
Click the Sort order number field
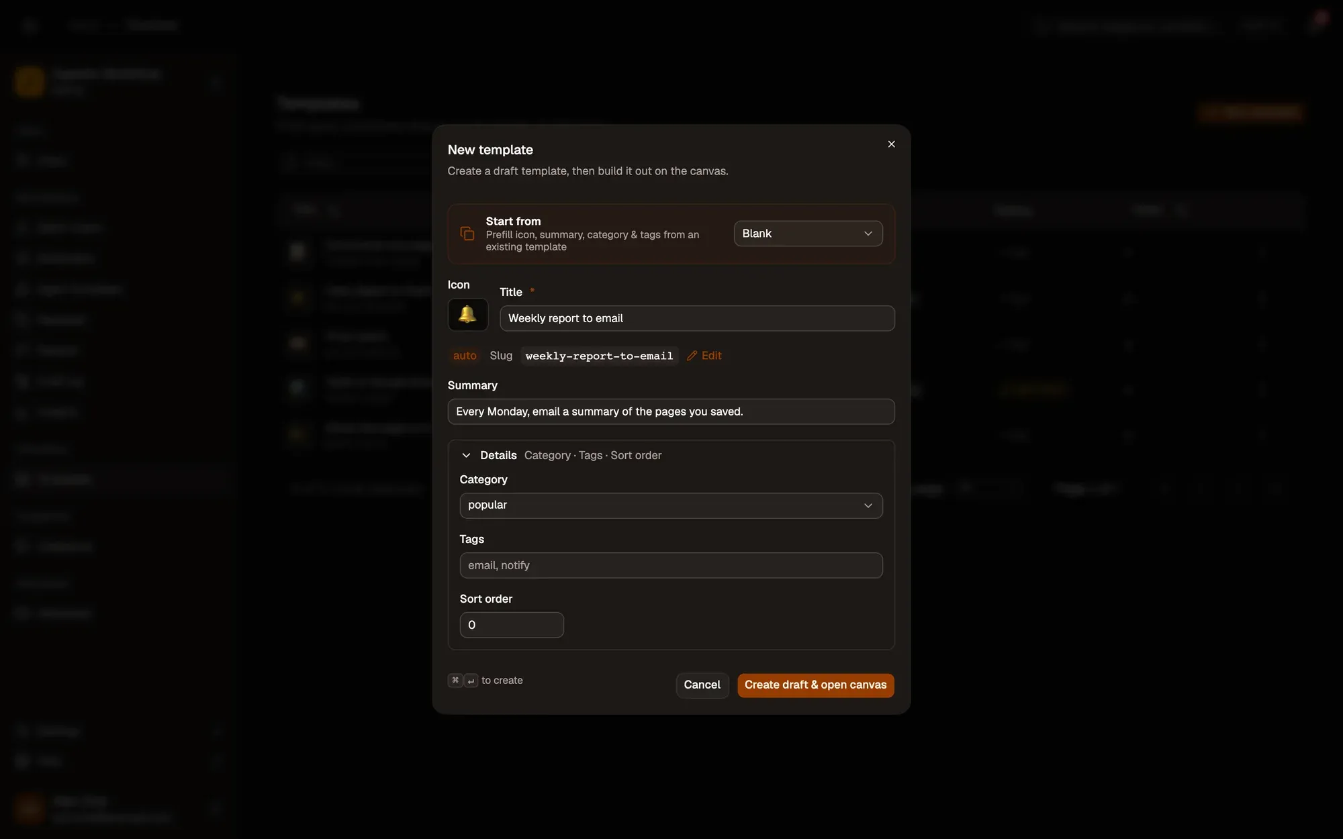tap(512, 625)
